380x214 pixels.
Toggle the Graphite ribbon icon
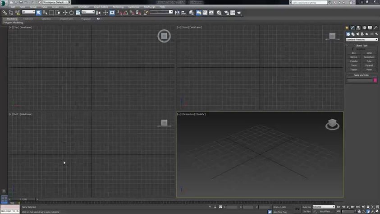point(198,13)
